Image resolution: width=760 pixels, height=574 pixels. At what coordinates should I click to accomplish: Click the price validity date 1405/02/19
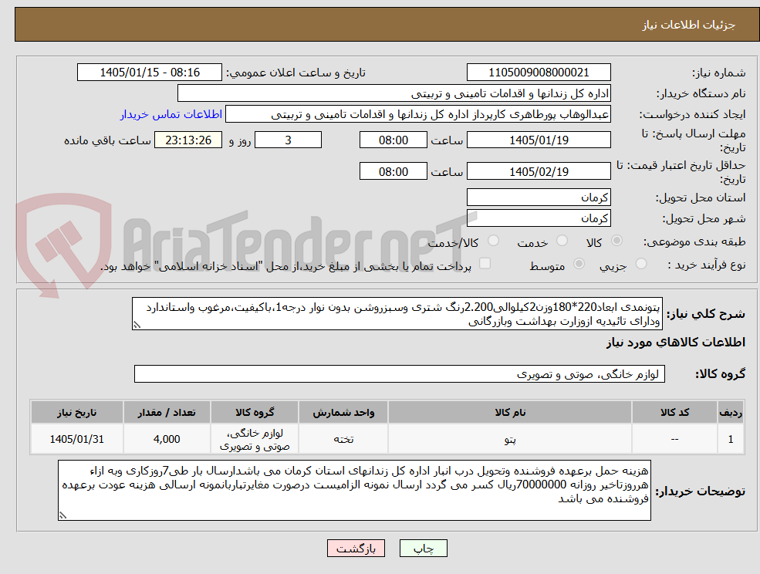tap(539, 171)
